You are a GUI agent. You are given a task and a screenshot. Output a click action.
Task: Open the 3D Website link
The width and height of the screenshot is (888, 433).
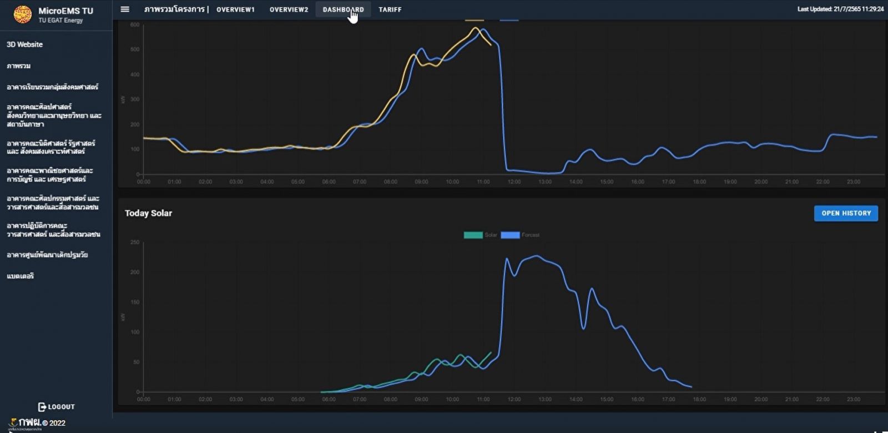click(x=24, y=44)
